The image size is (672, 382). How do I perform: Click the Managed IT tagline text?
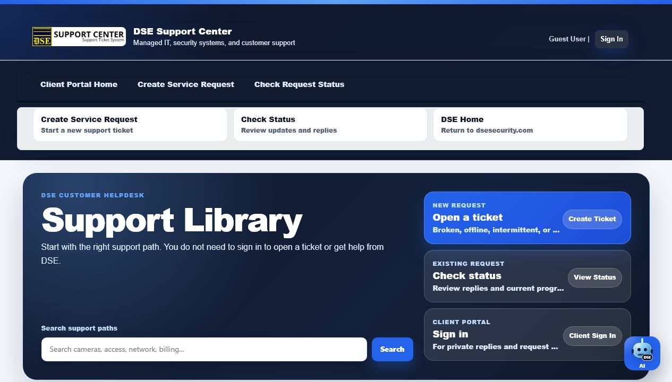tap(214, 43)
